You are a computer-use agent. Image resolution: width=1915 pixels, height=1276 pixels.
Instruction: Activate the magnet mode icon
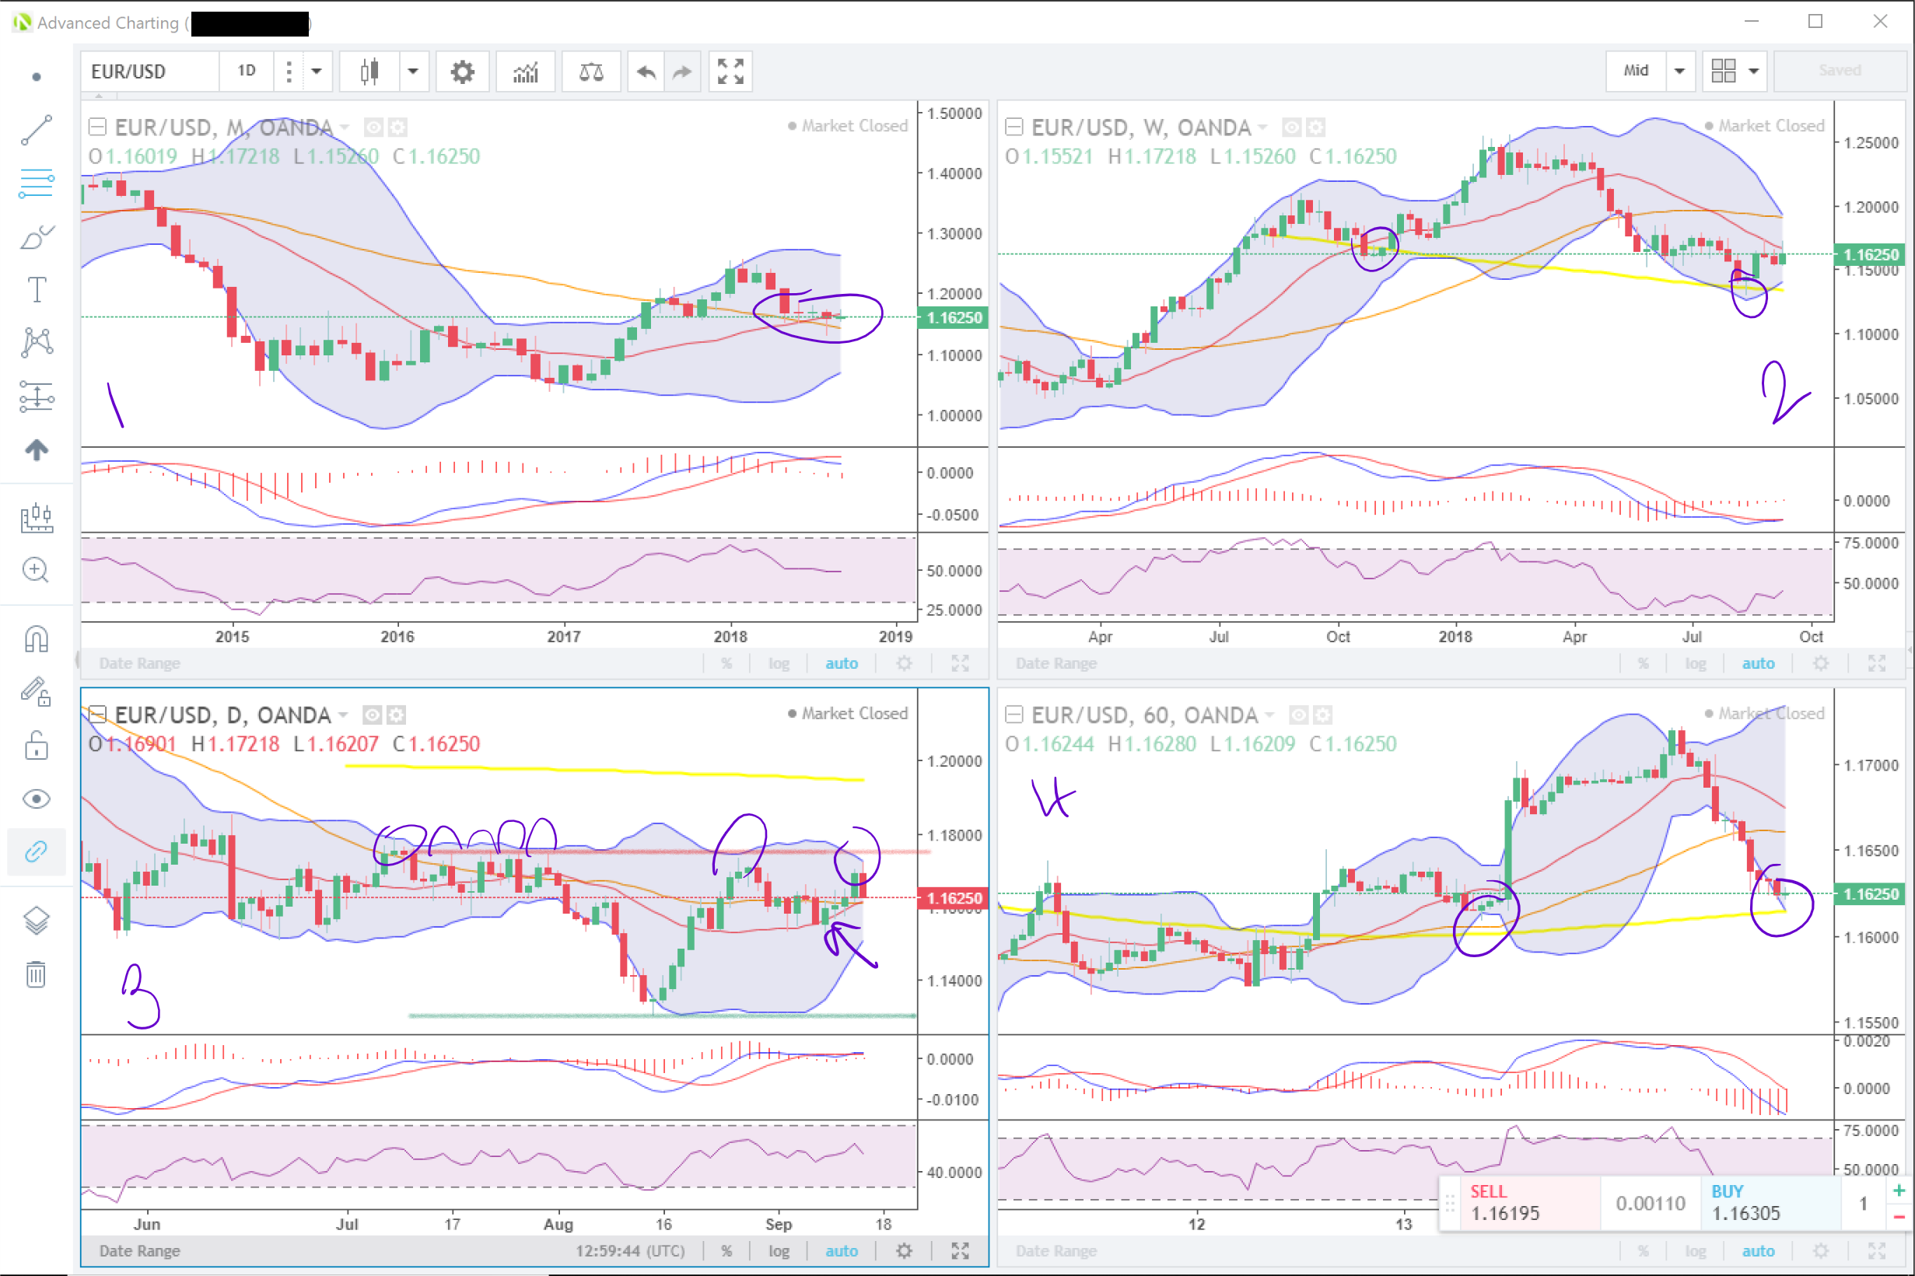coord(37,640)
